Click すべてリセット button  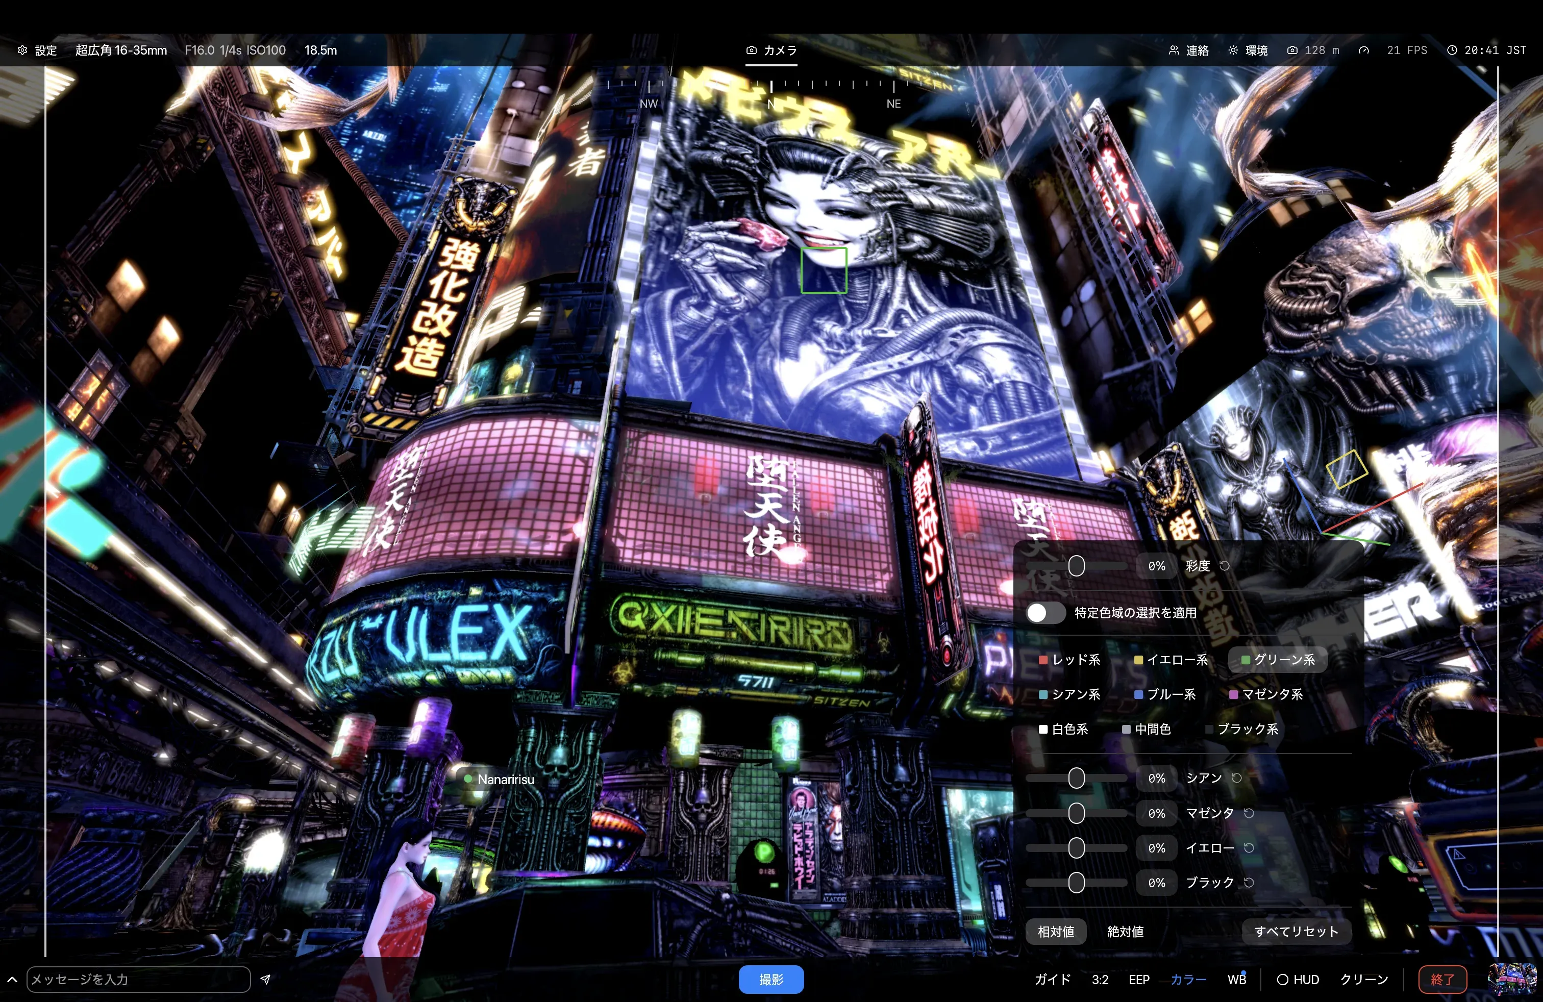click(1296, 932)
